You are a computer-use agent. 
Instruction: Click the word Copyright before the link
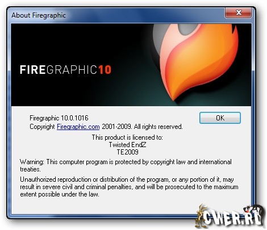42,127
